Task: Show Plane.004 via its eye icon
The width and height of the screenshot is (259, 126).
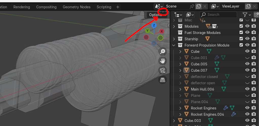Action: click(x=247, y=102)
